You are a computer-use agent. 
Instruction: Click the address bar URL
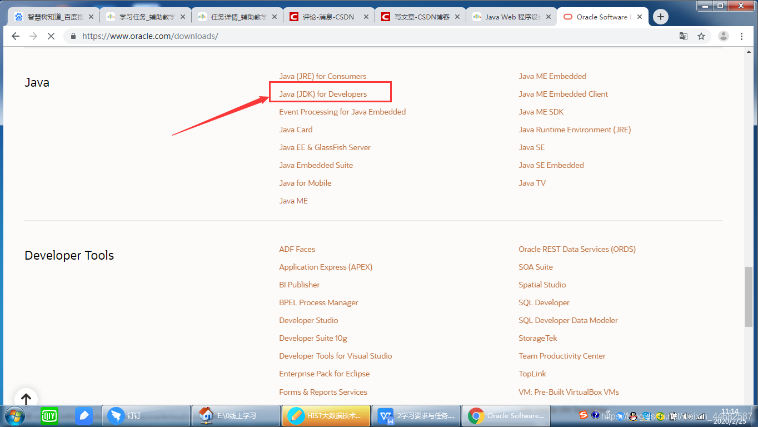(x=150, y=36)
